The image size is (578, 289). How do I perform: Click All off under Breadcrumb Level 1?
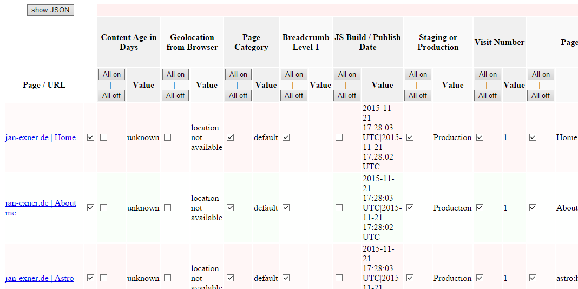(294, 95)
